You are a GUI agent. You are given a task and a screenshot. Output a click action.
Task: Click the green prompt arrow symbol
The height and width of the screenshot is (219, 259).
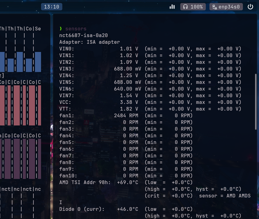(x=60, y=29)
